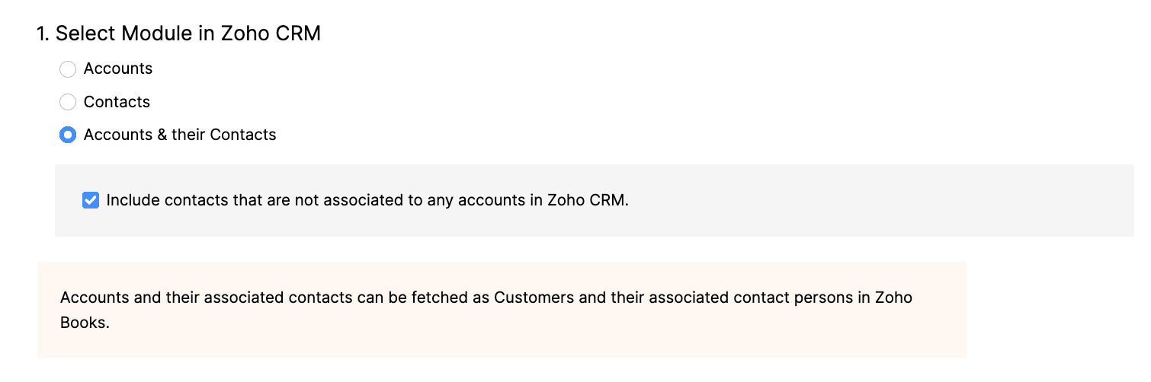Click "Zoho CRM." ending the checkbox label

tap(588, 201)
